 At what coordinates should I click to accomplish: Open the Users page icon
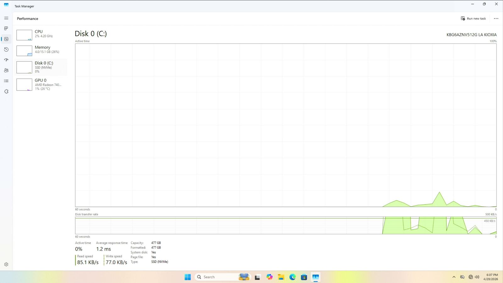pyautogui.click(x=6, y=70)
